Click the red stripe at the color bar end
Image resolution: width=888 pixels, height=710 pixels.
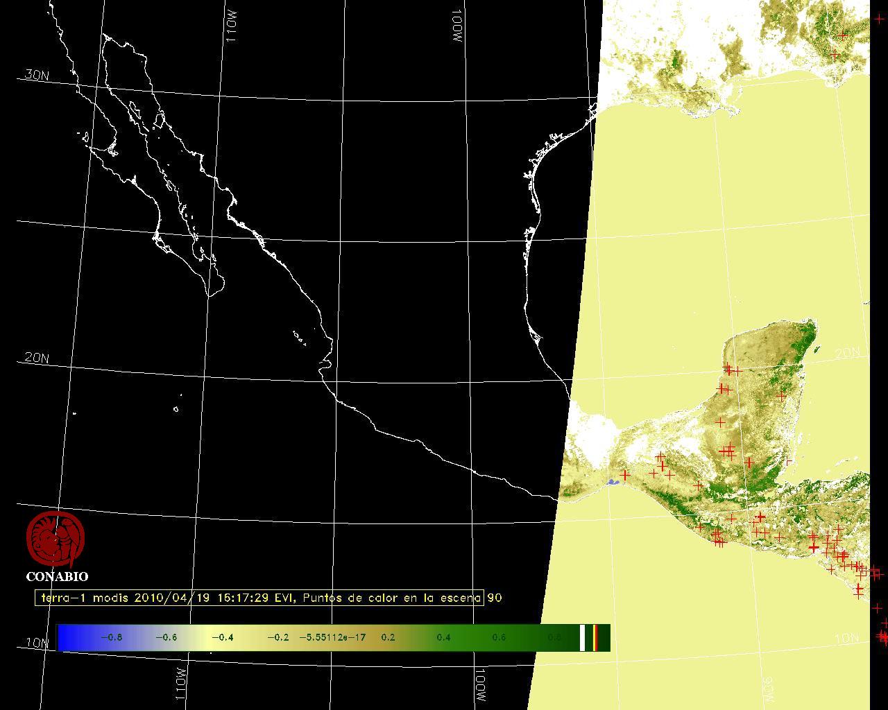[595, 638]
